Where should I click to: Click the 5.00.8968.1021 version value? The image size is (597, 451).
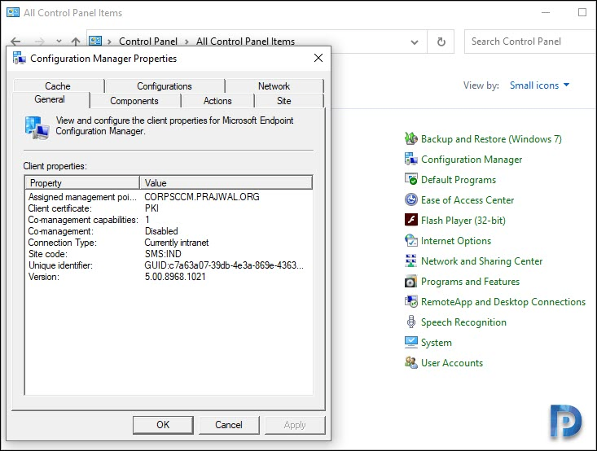(175, 277)
